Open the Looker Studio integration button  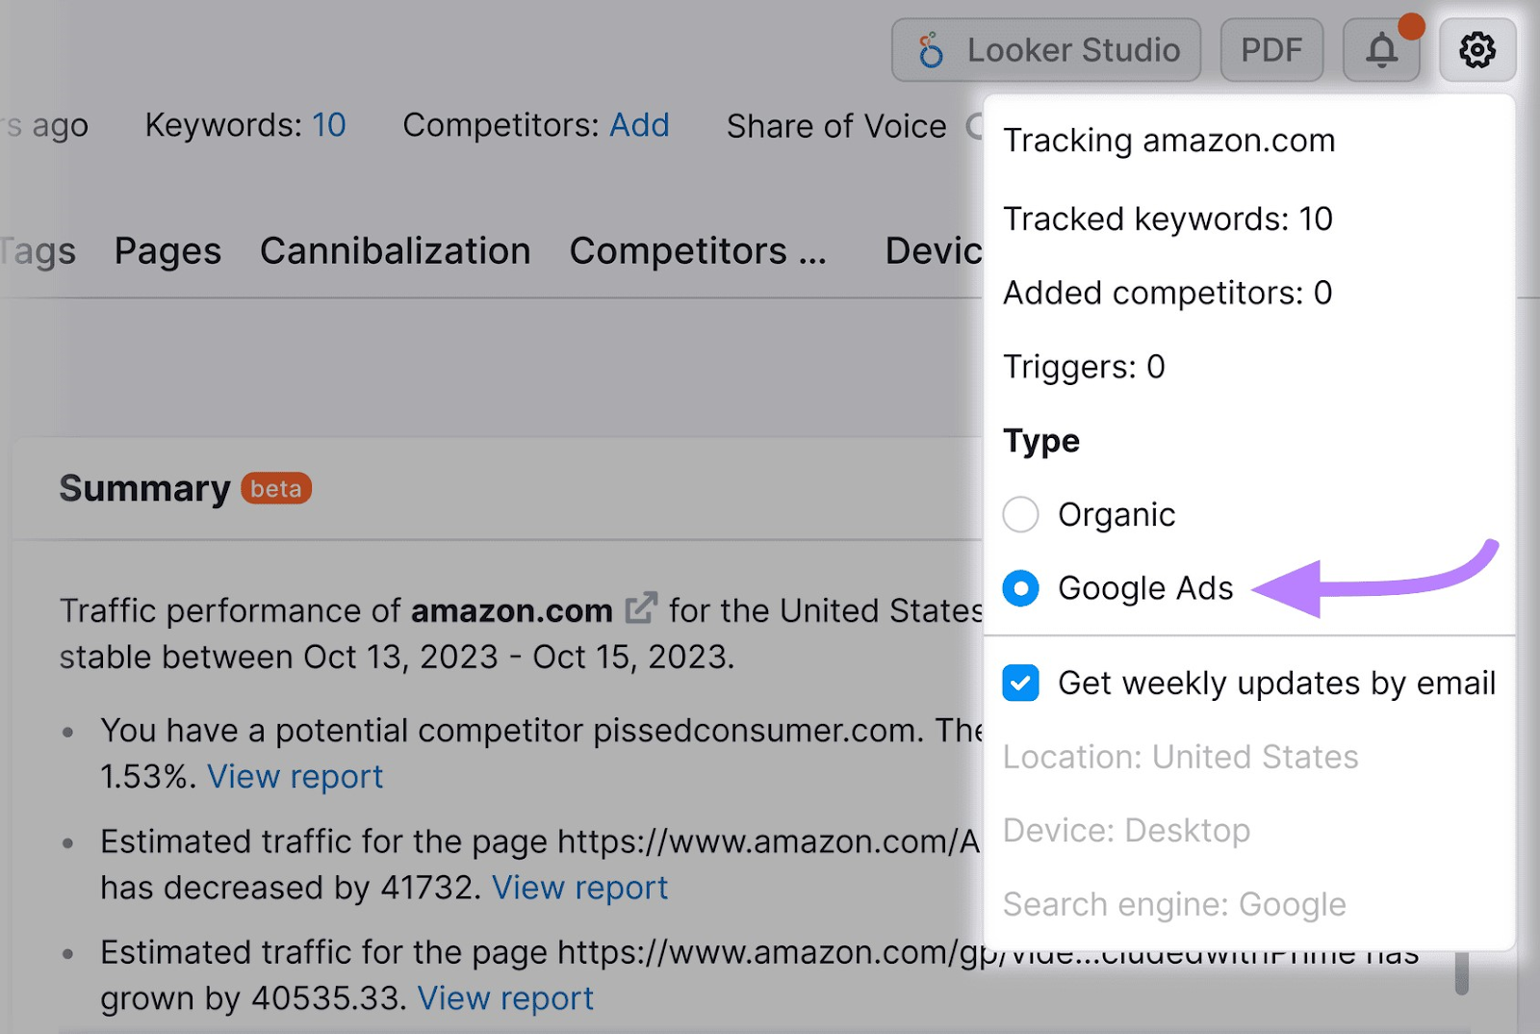(1046, 50)
